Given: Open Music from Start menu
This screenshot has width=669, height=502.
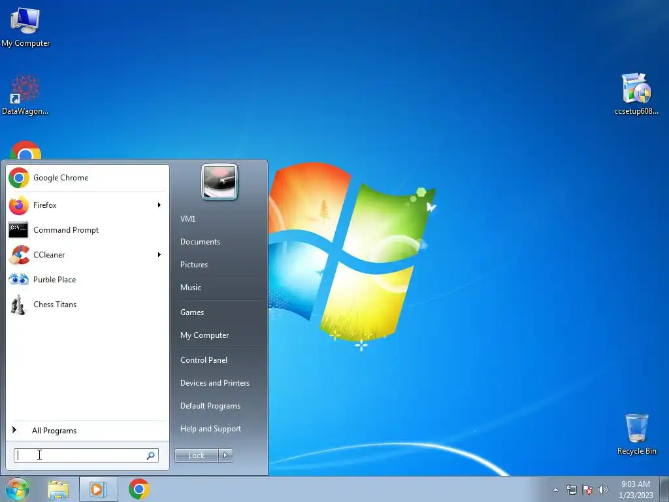Looking at the screenshot, I should pos(190,288).
